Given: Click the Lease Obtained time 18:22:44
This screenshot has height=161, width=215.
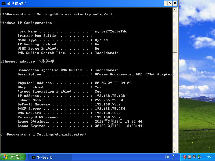Looking at the screenshot, I should tap(134, 122).
